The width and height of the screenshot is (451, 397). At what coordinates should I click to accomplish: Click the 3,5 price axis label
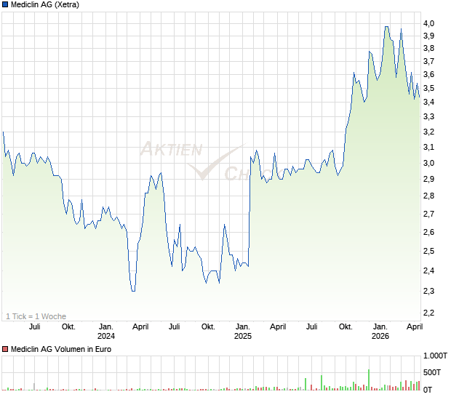pyautogui.click(x=428, y=88)
